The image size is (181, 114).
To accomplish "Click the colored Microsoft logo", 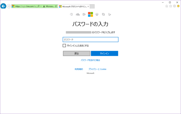I will tap(91, 14).
